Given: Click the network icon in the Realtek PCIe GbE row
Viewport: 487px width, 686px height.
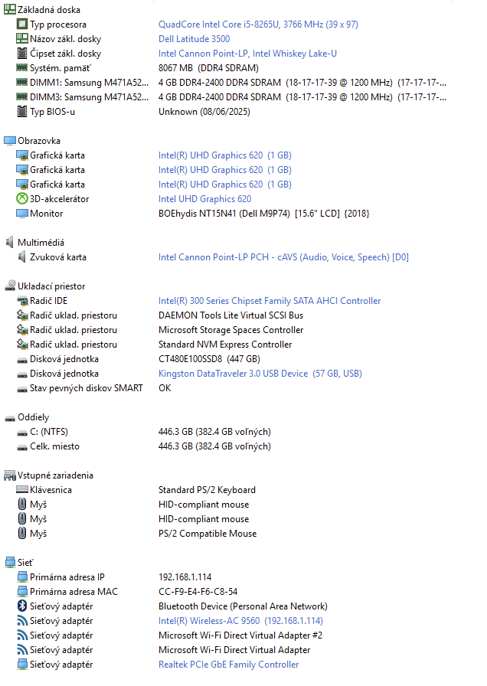Looking at the screenshot, I should tap(22, 664).
